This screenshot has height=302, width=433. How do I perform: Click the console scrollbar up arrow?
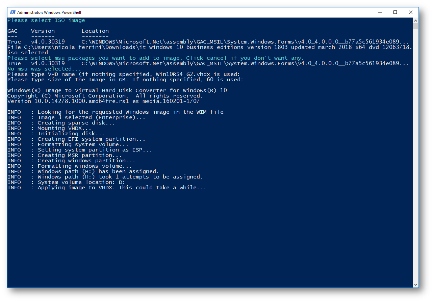(x=416, y=20)
